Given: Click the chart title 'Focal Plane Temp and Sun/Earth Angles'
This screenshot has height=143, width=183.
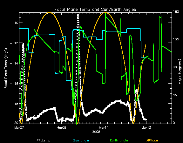Looking at the screenshot, I should coord(95,10).
